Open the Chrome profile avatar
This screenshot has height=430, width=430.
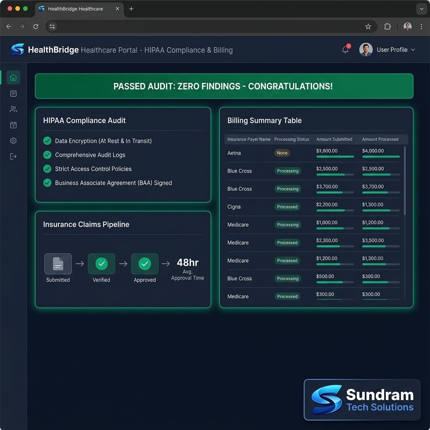click(x=407, y=26)
